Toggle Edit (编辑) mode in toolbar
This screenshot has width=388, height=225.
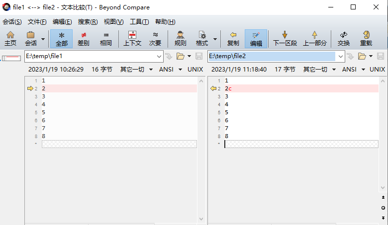click(256, 39)
